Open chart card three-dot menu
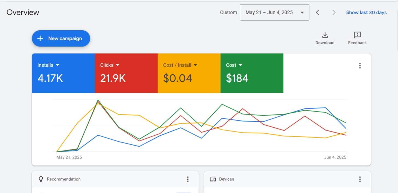This screenshot has width=398, height=193. pos(360,66)
